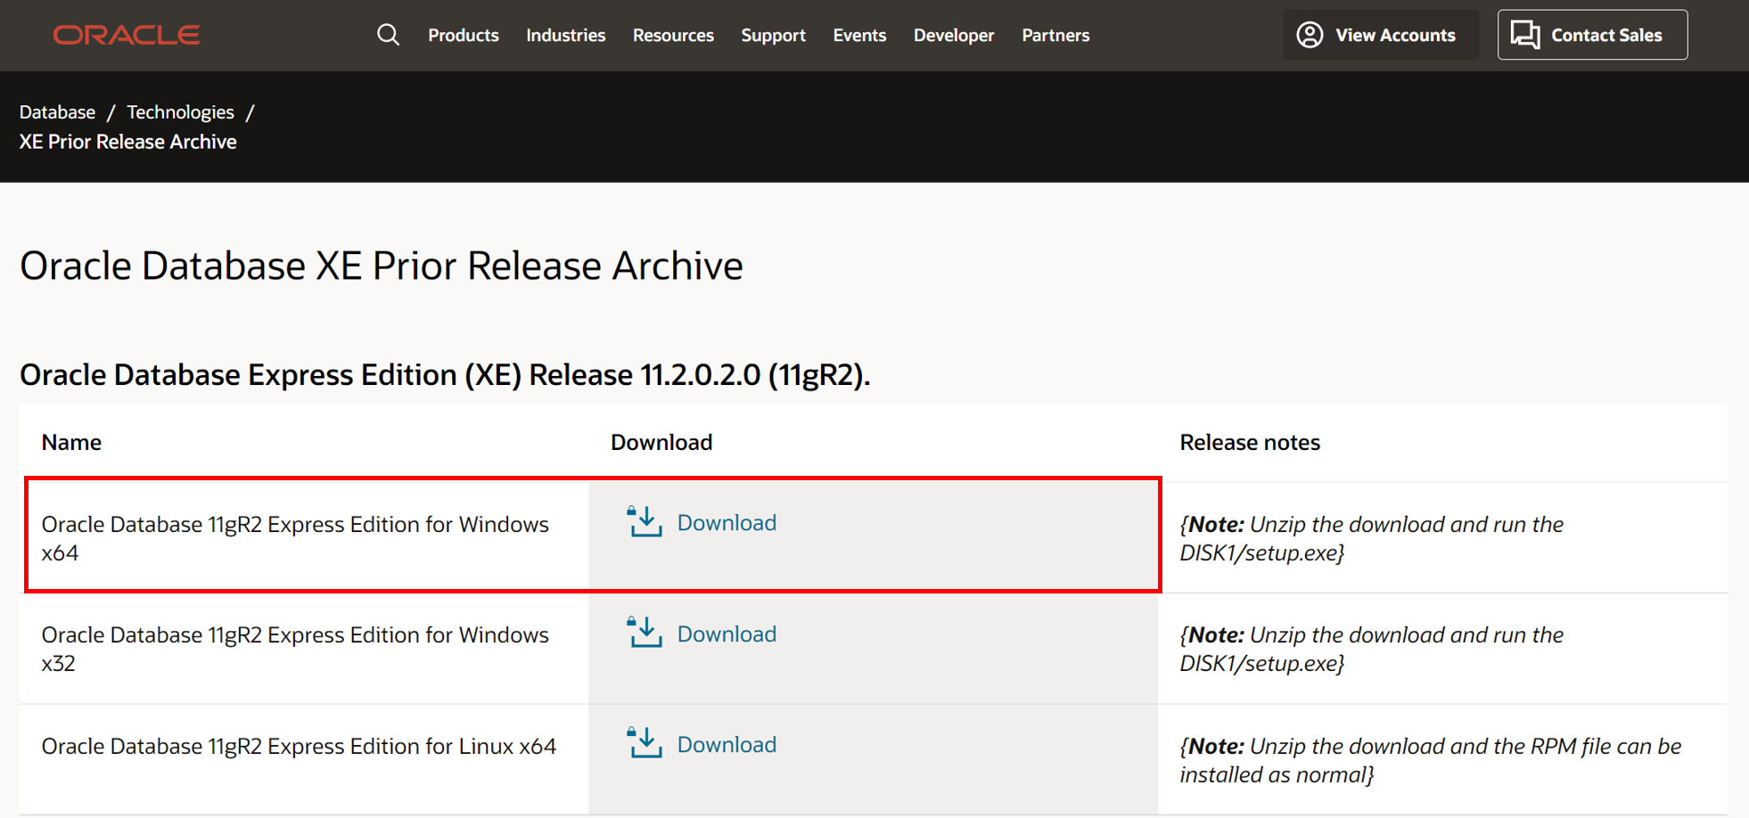Open the Developer navigation menu
The height and width of the screenshot is (818, 1749).
click(x=953, y=35)
